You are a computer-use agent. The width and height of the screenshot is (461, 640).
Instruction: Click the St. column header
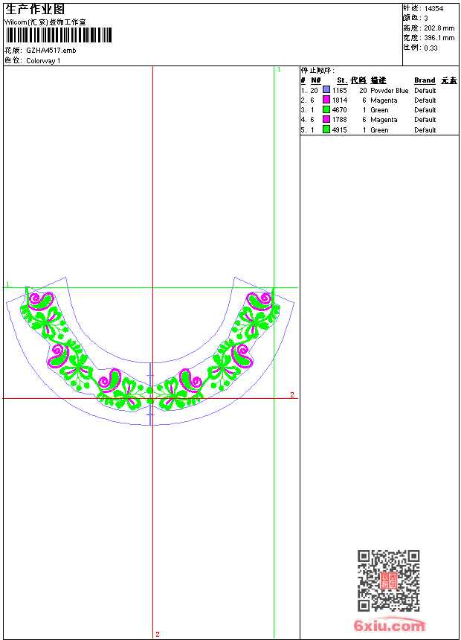[341, 80]
